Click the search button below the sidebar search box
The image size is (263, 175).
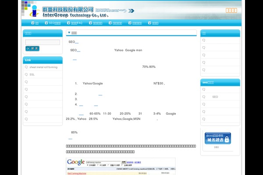click(32, 49)
